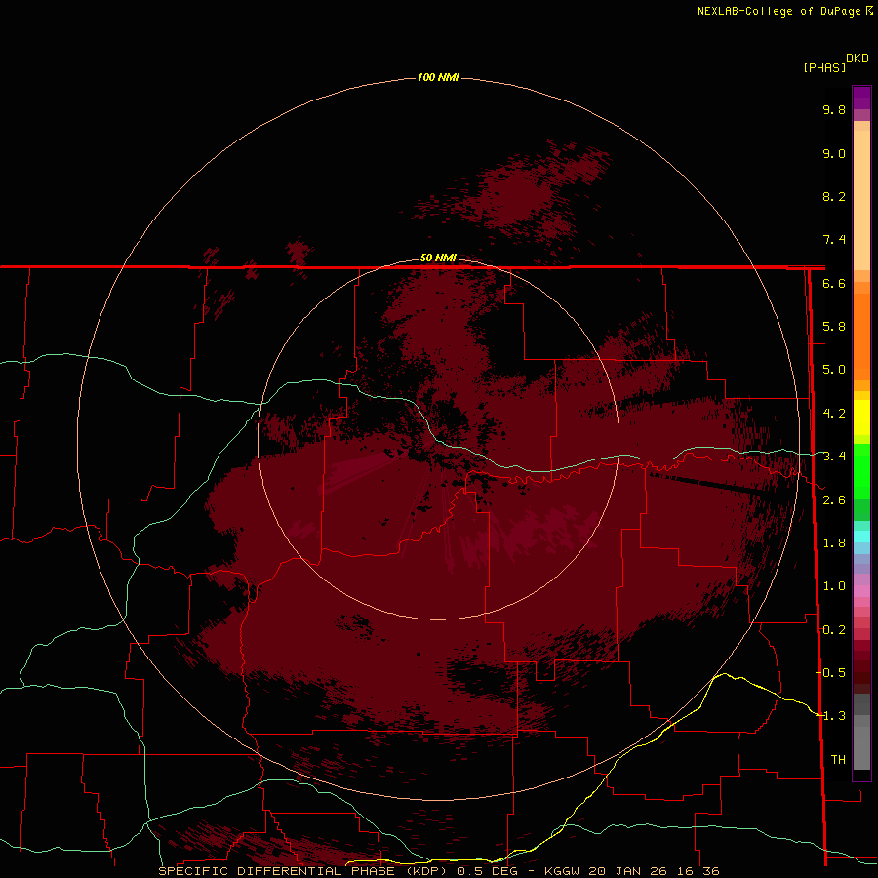The height and width of the screenshot is (878, 878).
Task: Pick the pink segment near 1.0
Action: 861,591
